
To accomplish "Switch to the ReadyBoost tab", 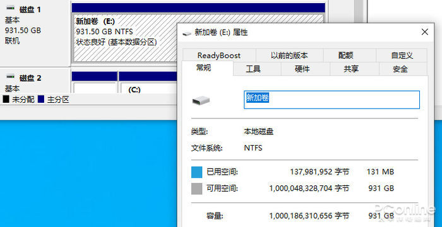I will [219, 55].
